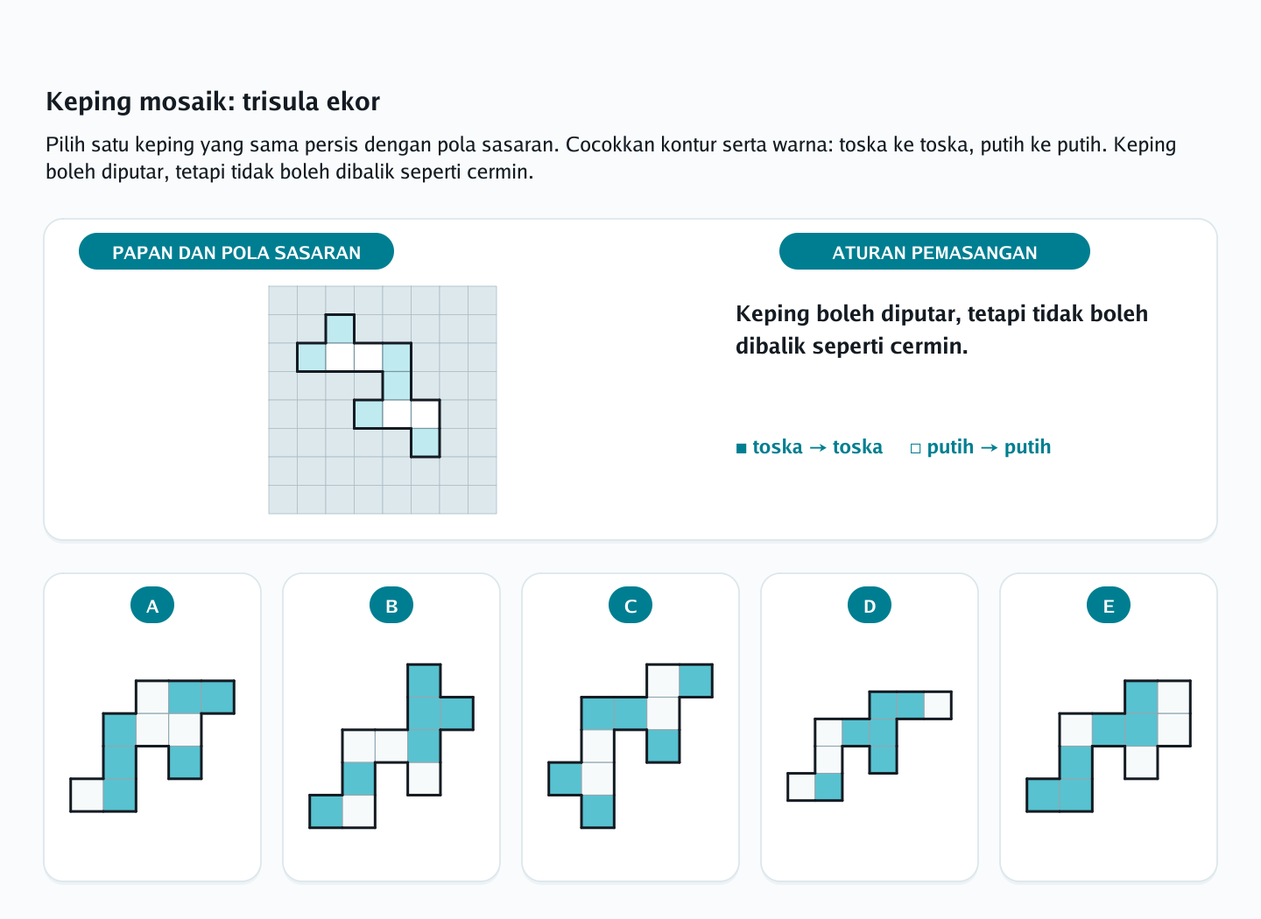The height and width of the screenshot is (919, 1261).
Task: Click the white square legend icon
Action: [916, 449]
